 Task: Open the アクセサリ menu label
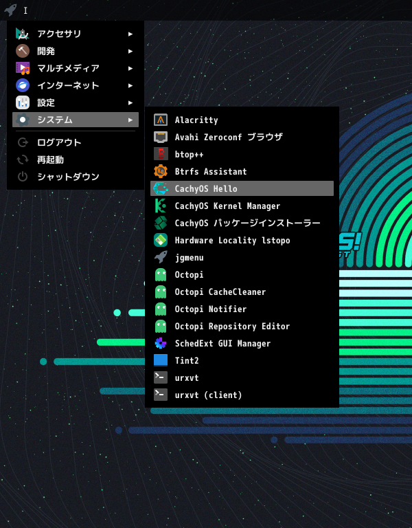(x=59, y=34)
